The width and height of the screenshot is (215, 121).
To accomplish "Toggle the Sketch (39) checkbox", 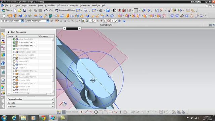I will (14, 46).
